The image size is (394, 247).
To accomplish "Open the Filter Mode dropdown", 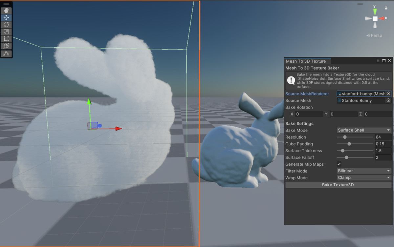I will 364,171.
